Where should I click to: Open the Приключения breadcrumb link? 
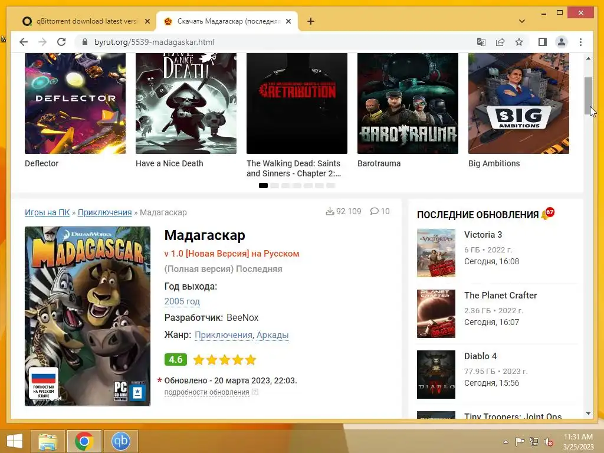pos(105,212)
